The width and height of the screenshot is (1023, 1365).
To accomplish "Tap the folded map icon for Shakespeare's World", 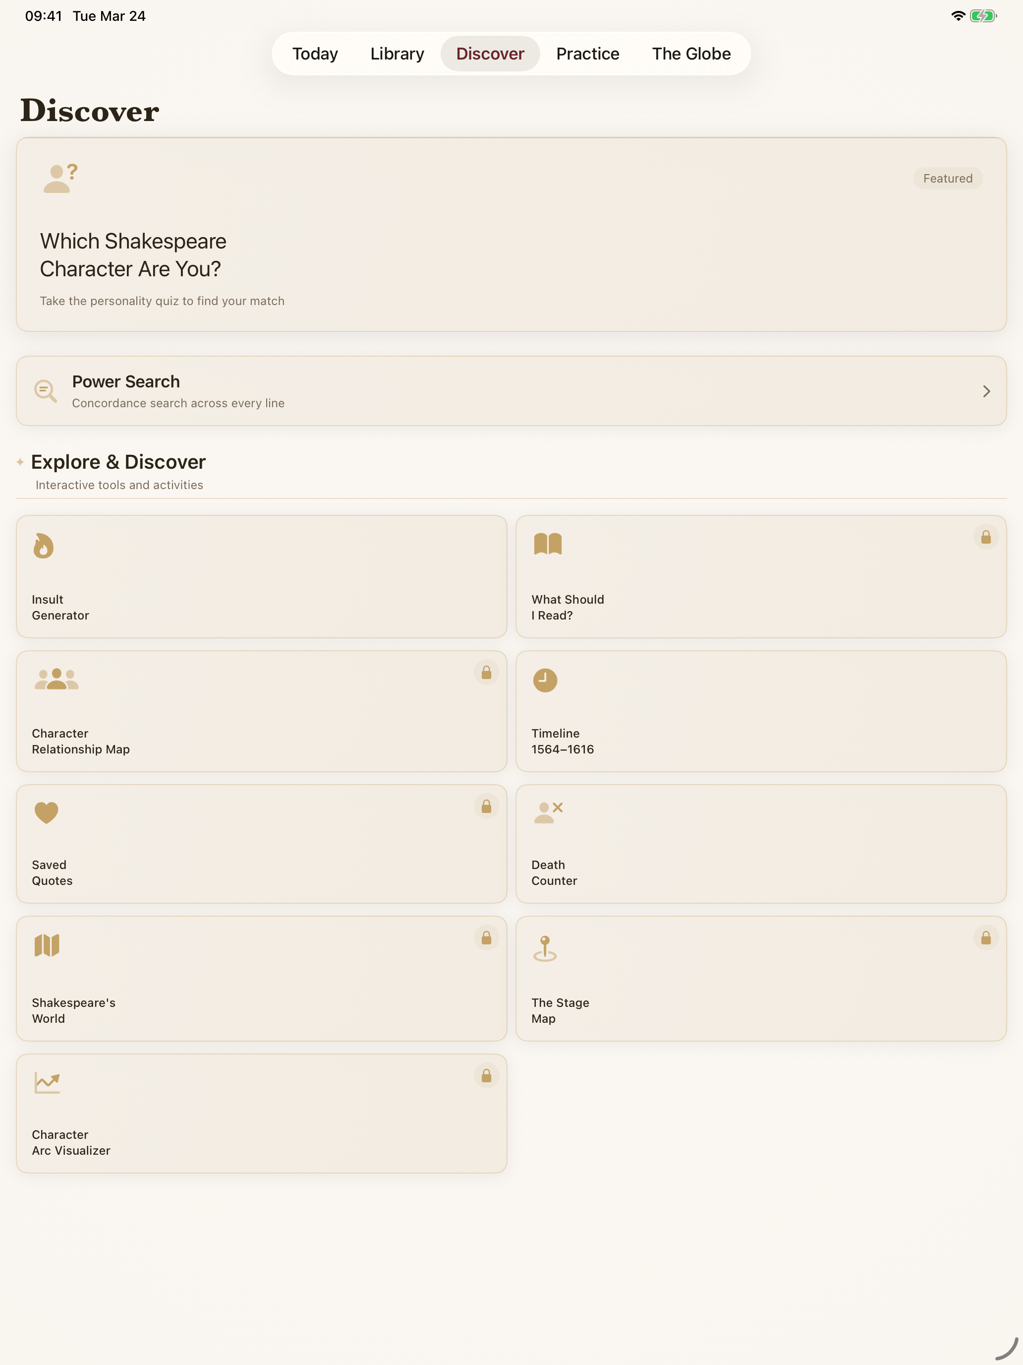I will 47,945.
